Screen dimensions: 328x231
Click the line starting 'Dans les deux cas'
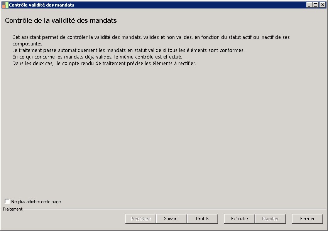105,64
